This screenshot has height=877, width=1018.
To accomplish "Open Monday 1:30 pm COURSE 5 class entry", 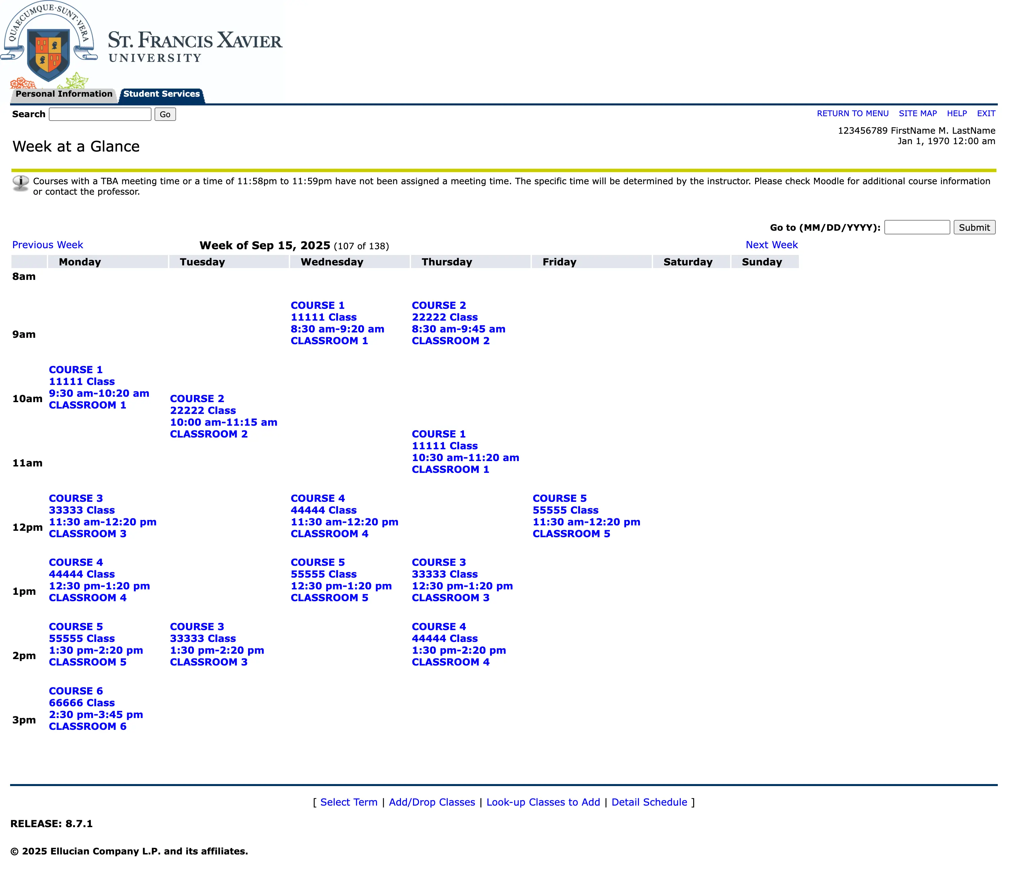I will tap(96, 645).
